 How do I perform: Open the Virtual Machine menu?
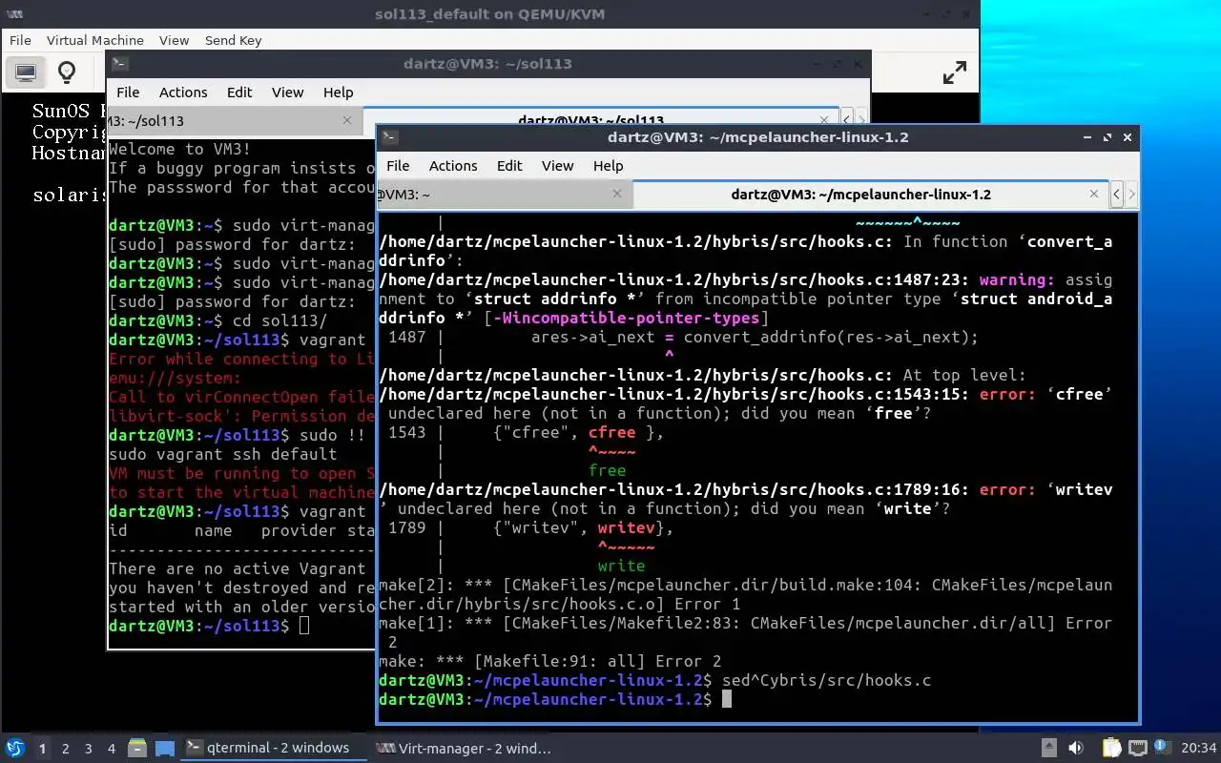[x=95, y=40]
